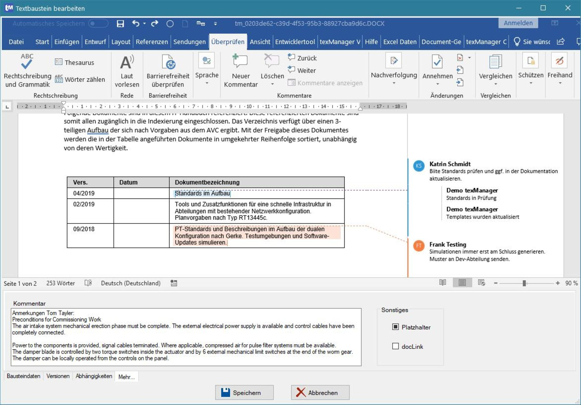The width and height of the screenshot is (581, 405).
Task: Start Laut vorlesen
Action: [127, 70]
